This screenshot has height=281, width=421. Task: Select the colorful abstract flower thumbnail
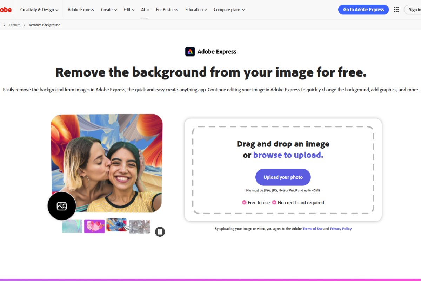click(116, 225)
